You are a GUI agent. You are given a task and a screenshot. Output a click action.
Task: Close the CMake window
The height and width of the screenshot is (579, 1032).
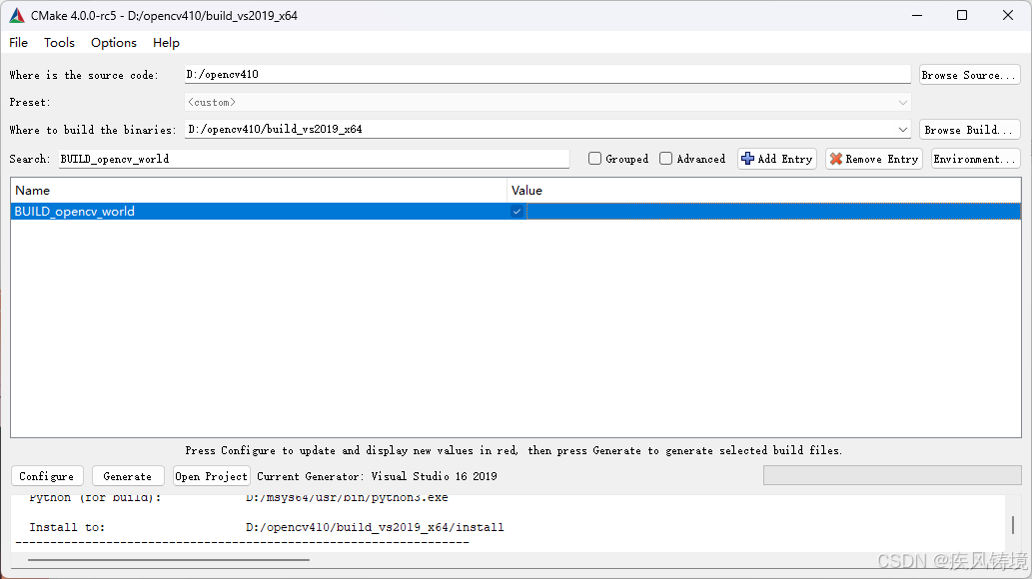(x=1008, y=15)
